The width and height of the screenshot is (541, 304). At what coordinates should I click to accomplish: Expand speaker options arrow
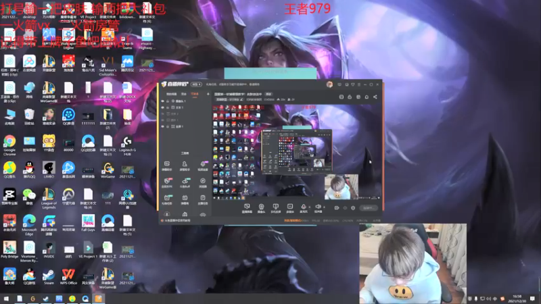click(324, 207)
